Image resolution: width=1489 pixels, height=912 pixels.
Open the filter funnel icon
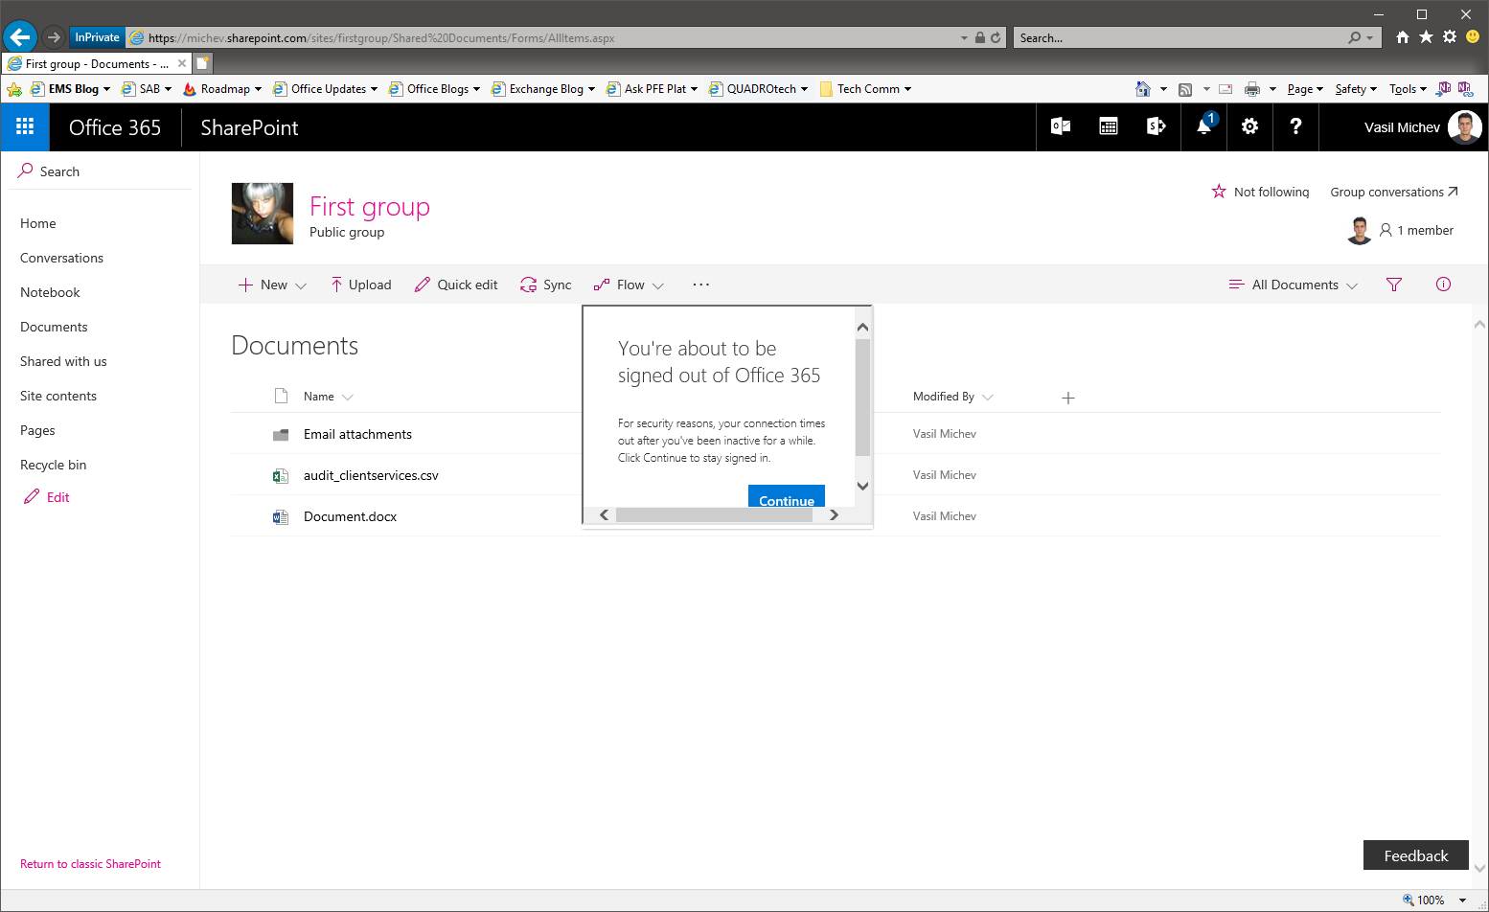pyautogui.click(x=1394, y=285)
